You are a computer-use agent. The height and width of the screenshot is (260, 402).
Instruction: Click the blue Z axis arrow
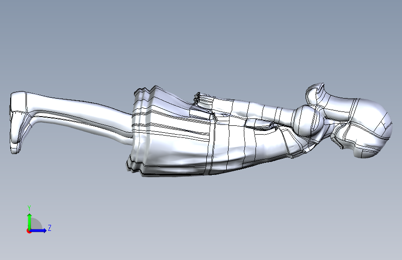click(x=38, y=230)
